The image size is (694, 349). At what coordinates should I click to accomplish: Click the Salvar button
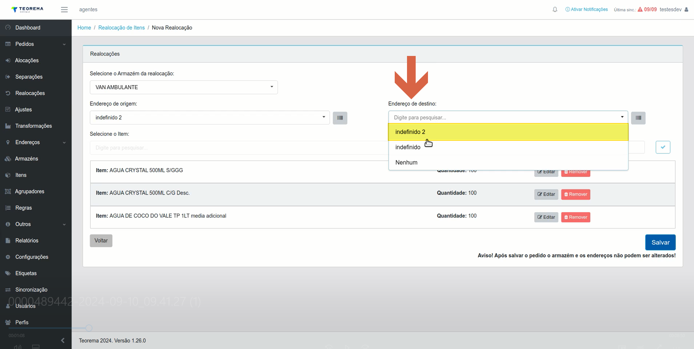tap(660, 243)
